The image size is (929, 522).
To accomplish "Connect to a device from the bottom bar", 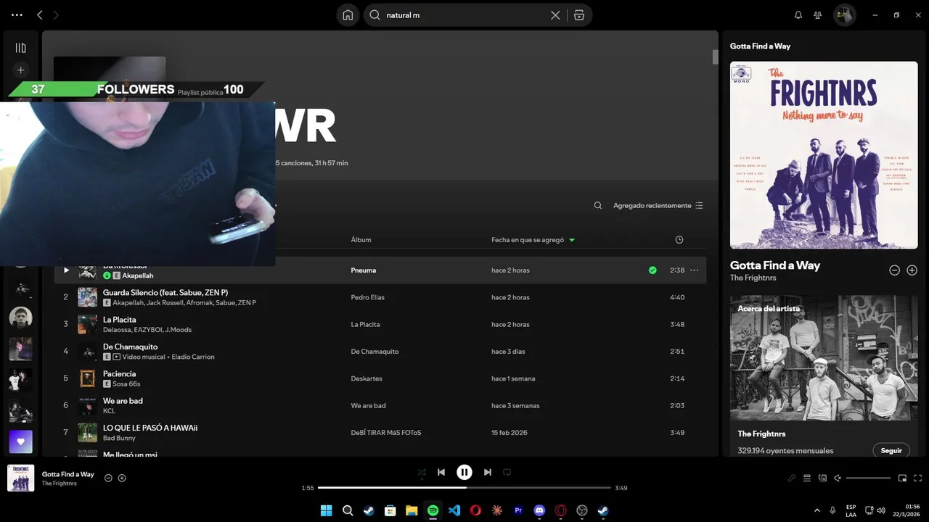I will tap(822, 478).
